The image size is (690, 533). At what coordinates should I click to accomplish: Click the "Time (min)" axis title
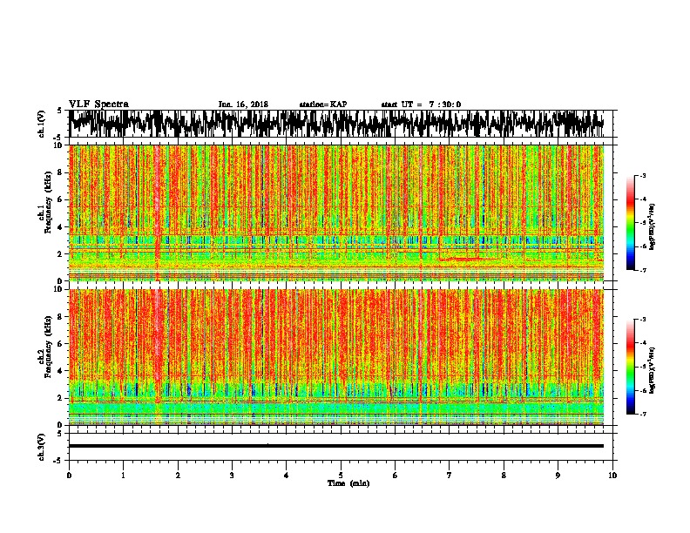click(348, 483)
